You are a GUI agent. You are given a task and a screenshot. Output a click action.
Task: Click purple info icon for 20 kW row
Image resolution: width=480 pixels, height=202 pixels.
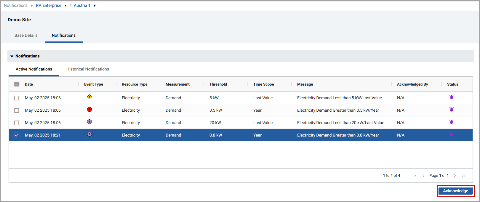tap(89, 122)
